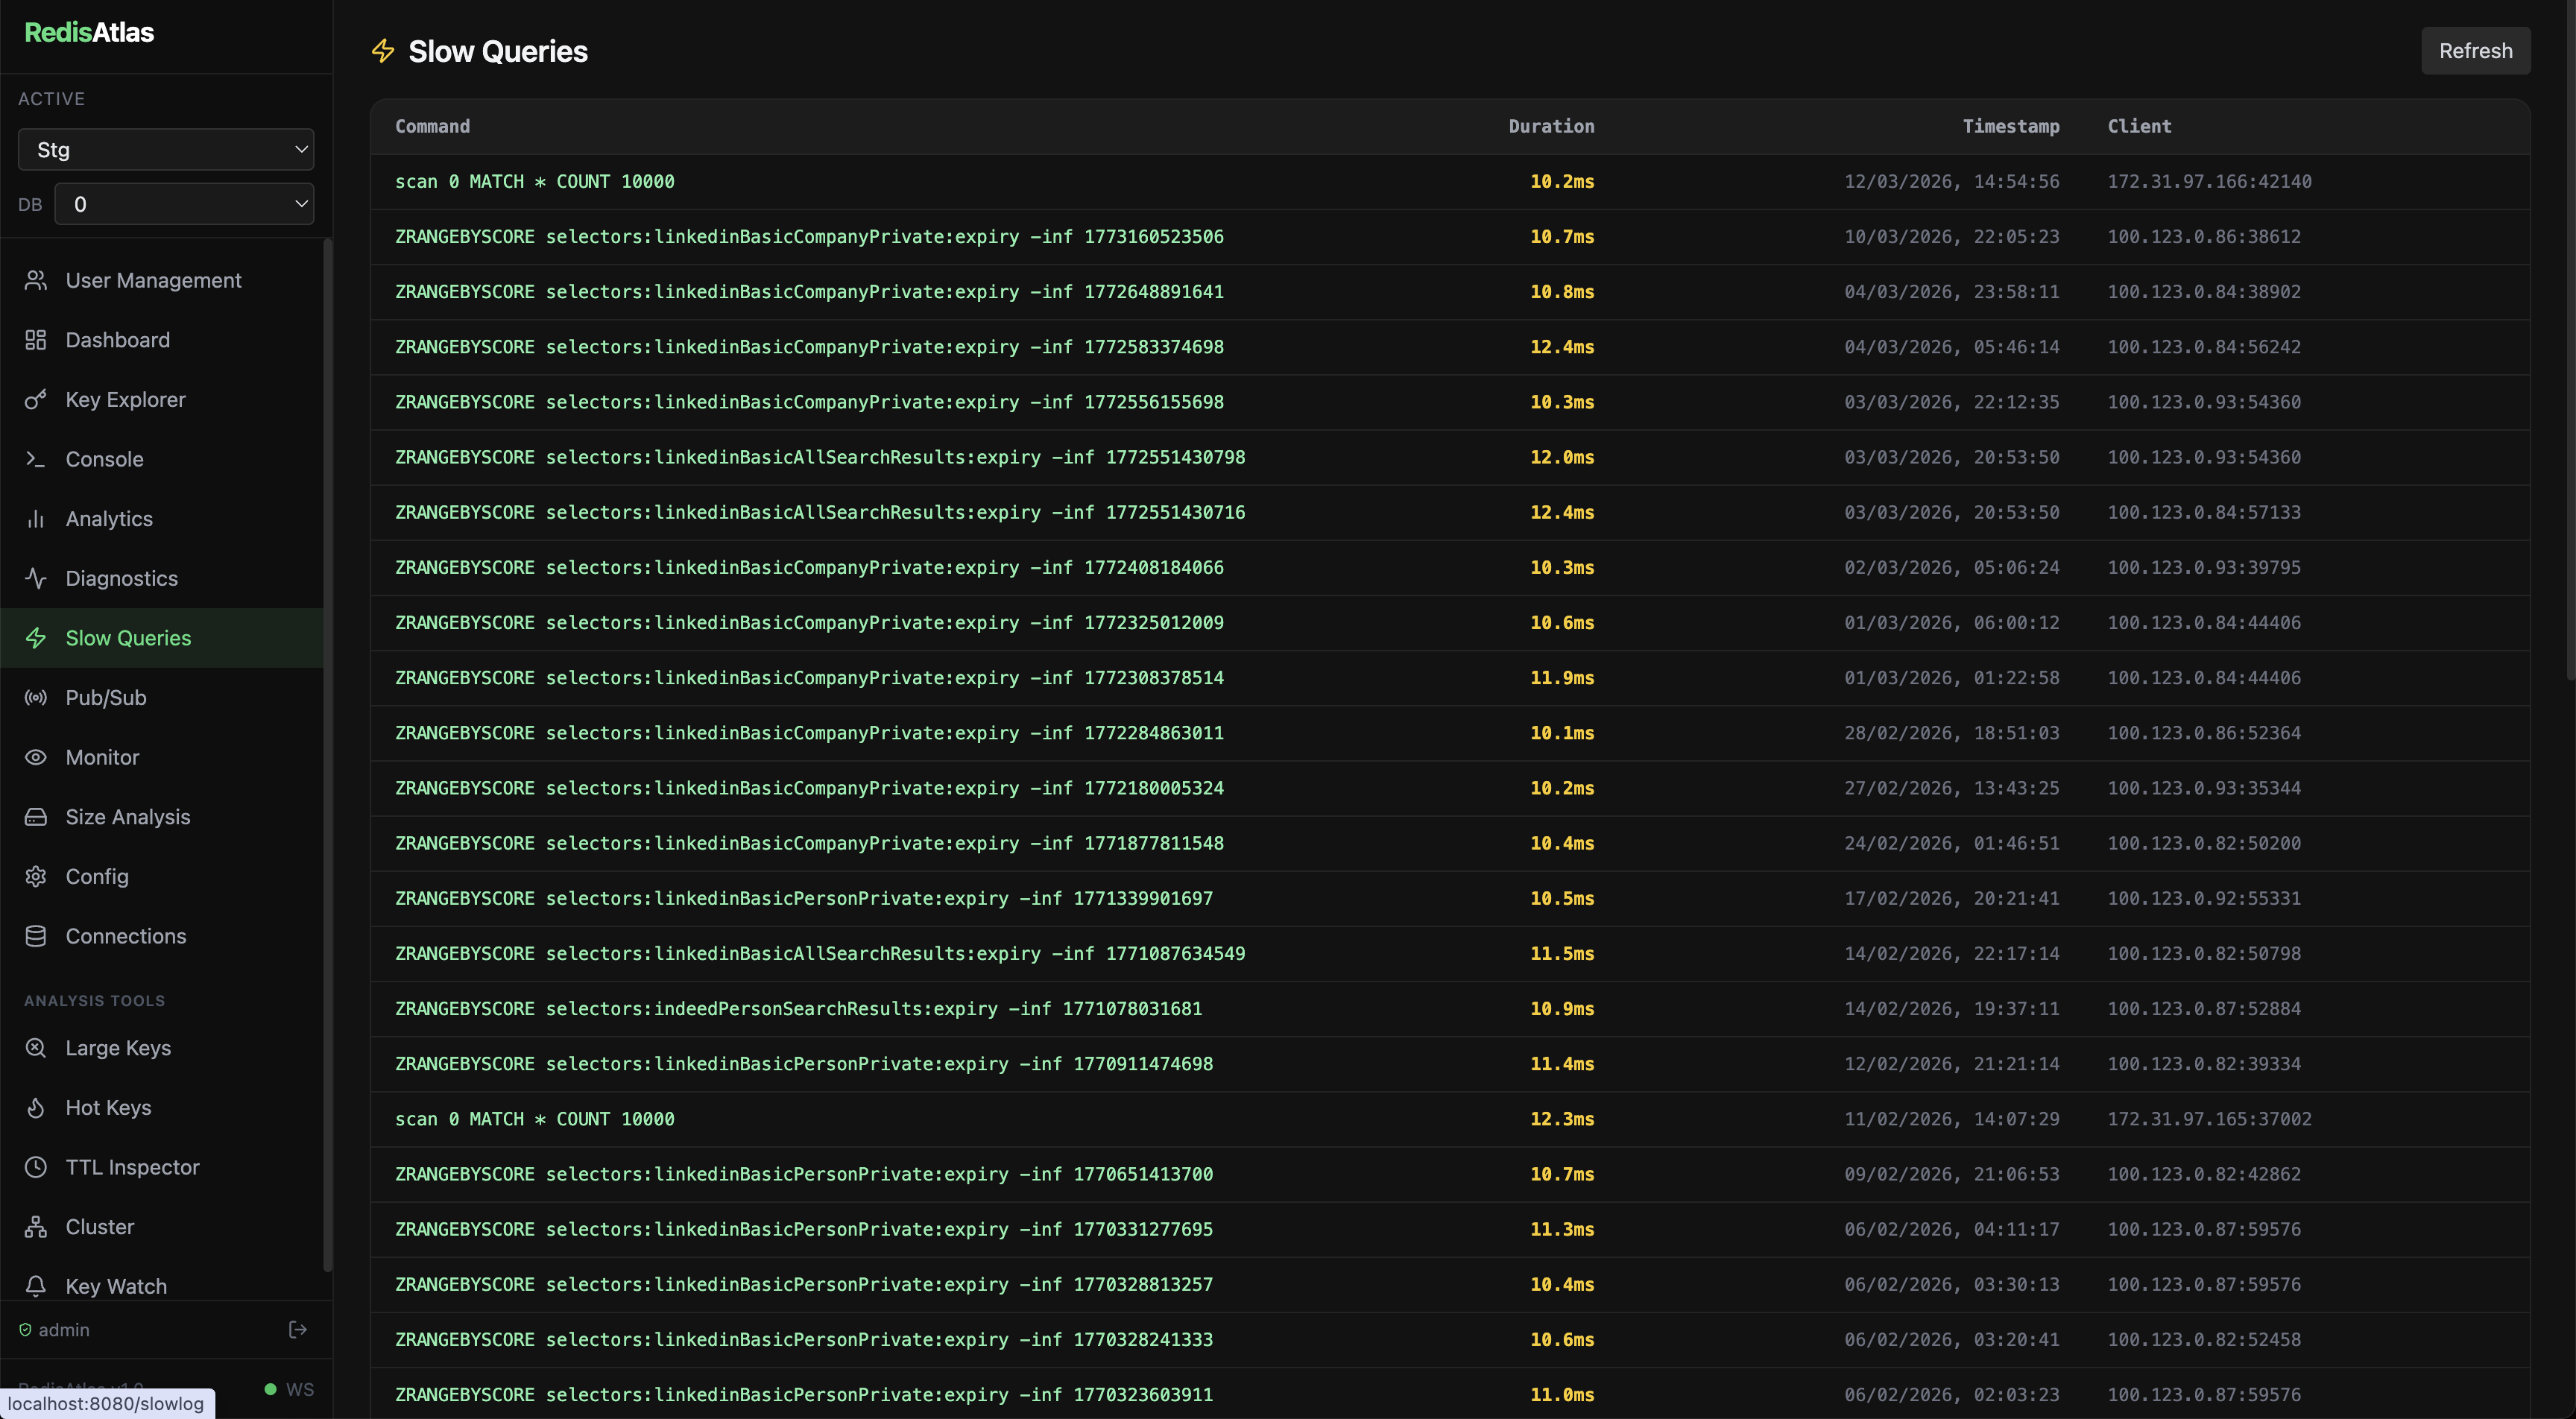The image size is (2576, 1419).
Task: Open the Connections database icon
Action: [36, 936]
